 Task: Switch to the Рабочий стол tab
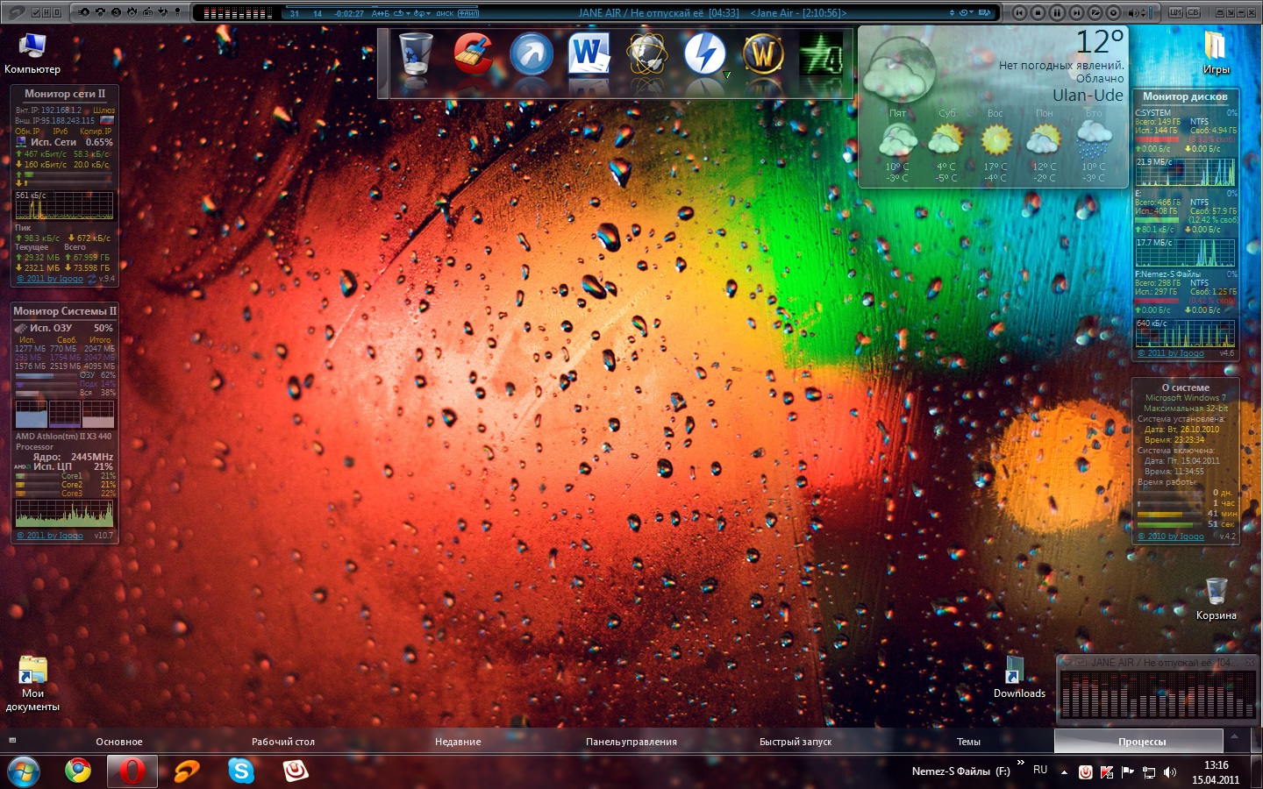point(282,742)
